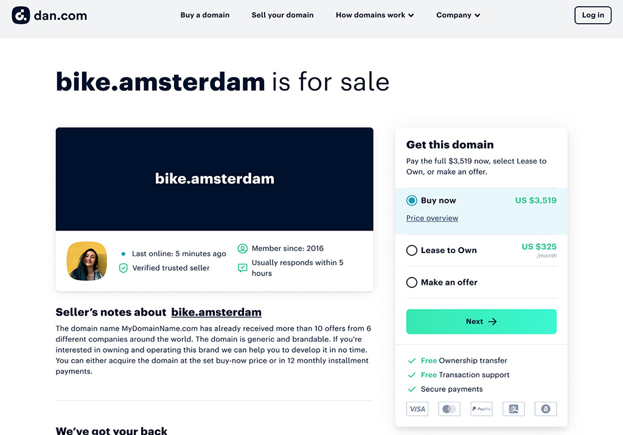
Task: Click the seller's profile photo
Action: (x=87, y=261)
